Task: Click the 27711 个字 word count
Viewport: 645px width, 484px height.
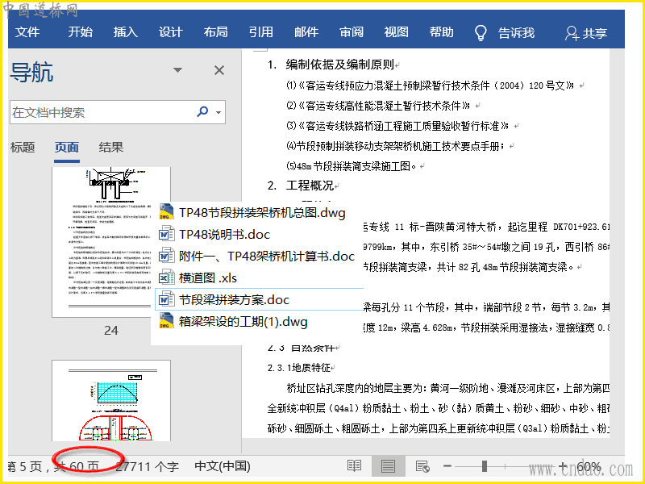Action: pyautogui.click(x=148, y=466)
